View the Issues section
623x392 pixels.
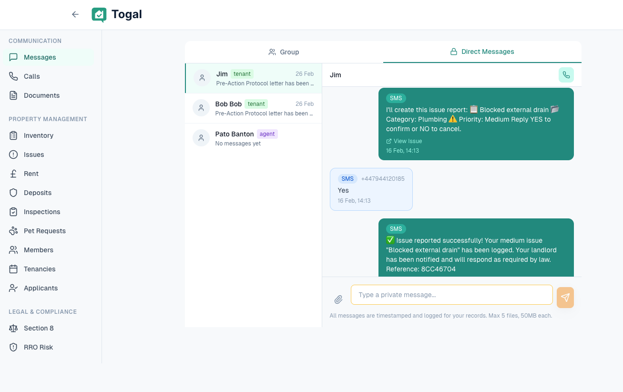click(x=14, y=155)
